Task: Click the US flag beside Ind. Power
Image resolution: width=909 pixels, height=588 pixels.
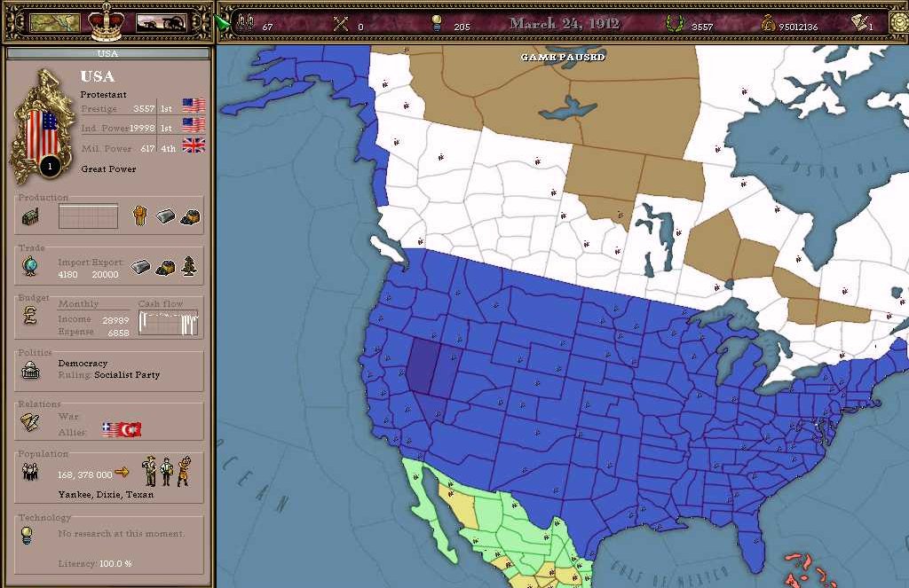Action: coord(194,124)
